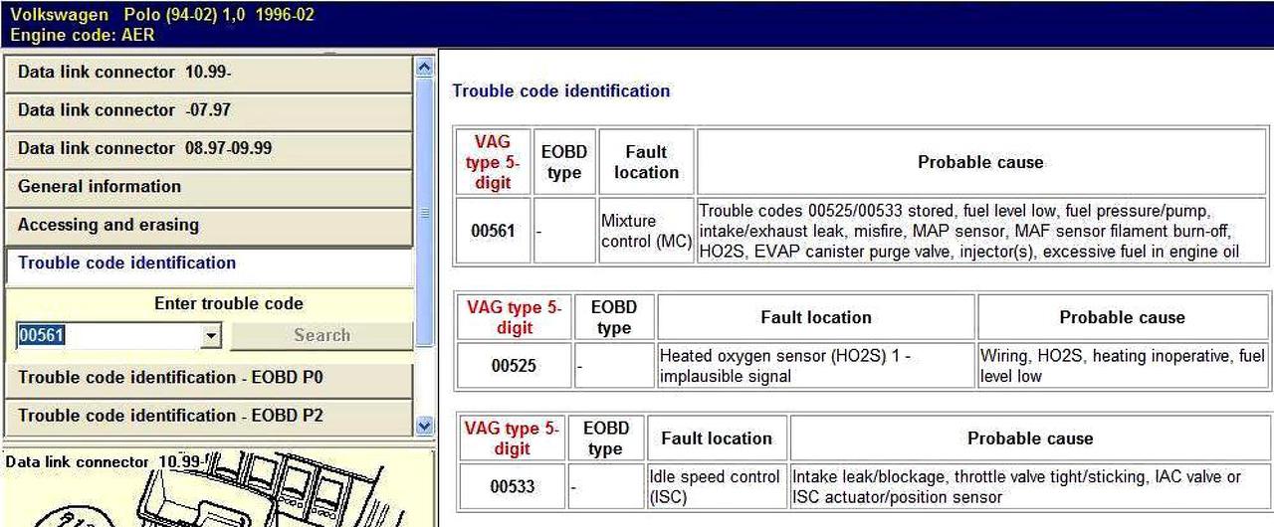This screenshot has height=527, width=1274.
Task: Open Trouble code identification - EOBD P0
Action: 208,378
